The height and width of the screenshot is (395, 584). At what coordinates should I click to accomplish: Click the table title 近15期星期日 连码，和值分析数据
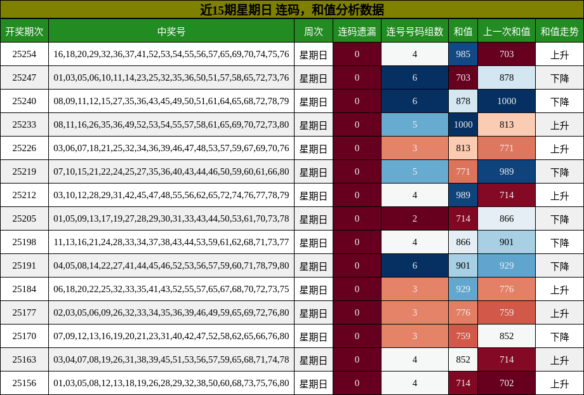292,10
